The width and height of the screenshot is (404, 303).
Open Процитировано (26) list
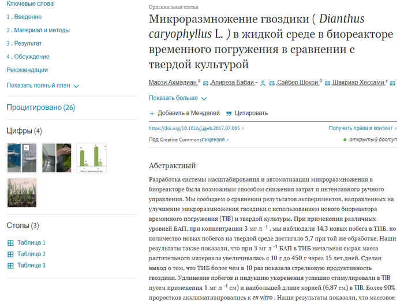click(x=41, y=108)
